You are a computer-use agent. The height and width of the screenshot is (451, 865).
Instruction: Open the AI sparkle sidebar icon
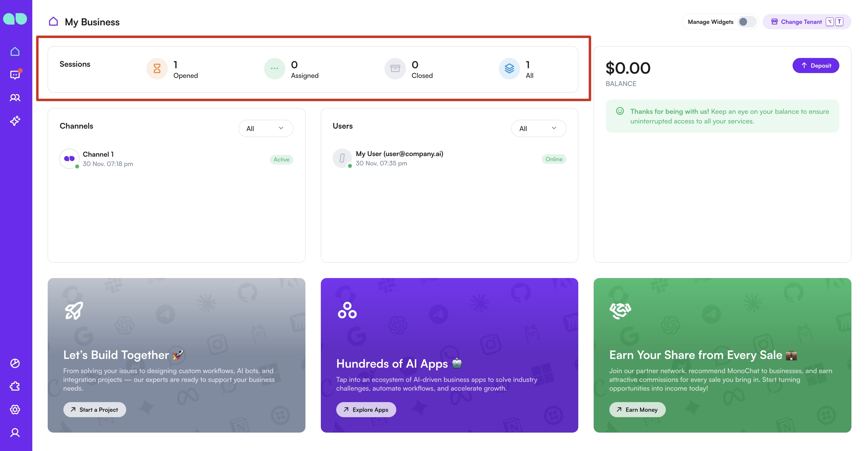pyautogui.click(x=15, y=120)
